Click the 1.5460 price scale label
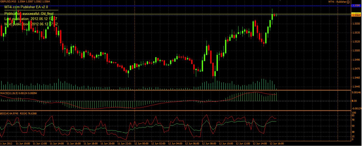The image size is (362, 146). click(356, 78)
